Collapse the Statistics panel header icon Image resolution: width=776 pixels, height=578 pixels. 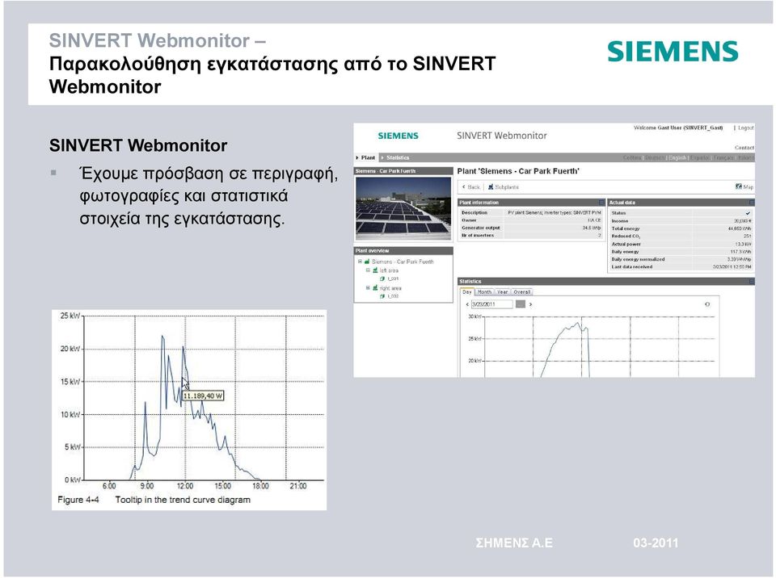[751, 282]
